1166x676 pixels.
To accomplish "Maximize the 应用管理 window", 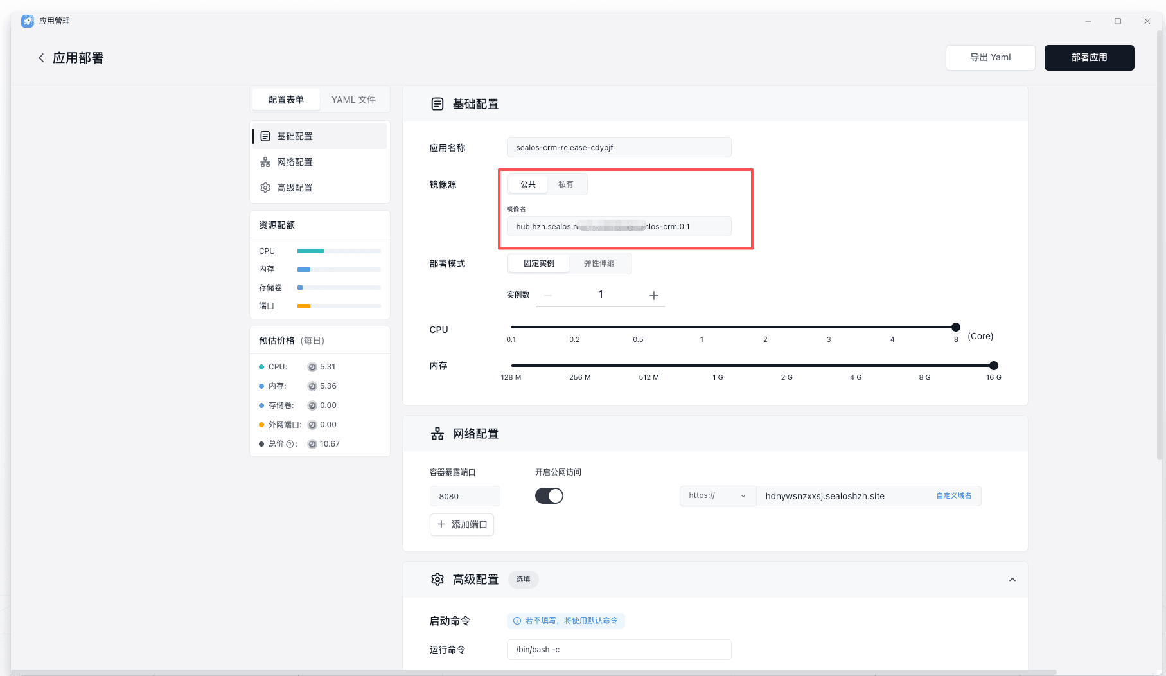I will coord(1118,21).
